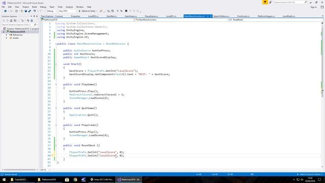Screen dimensions: 325x183
Task: Close the Solution Explorer panel
Action: pyautogui.click(x=37, y=16)
